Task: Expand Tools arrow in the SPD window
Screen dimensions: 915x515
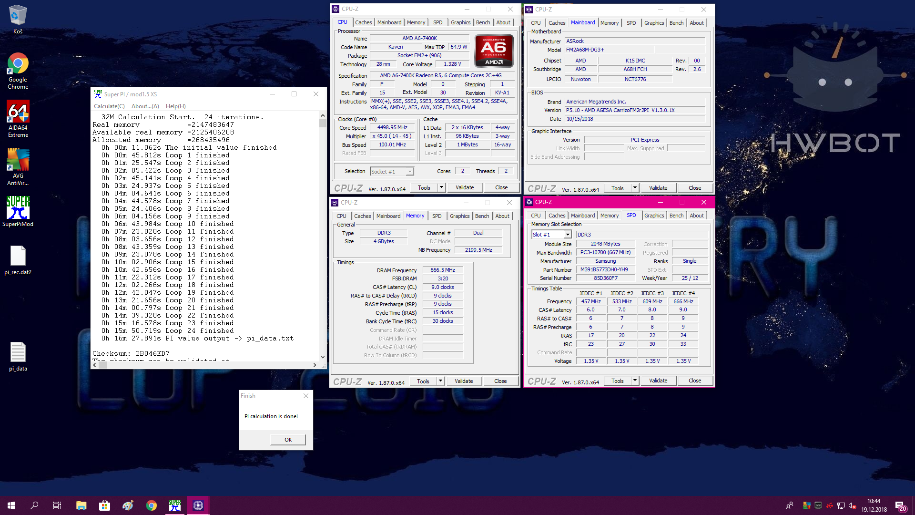Action: 635,381
